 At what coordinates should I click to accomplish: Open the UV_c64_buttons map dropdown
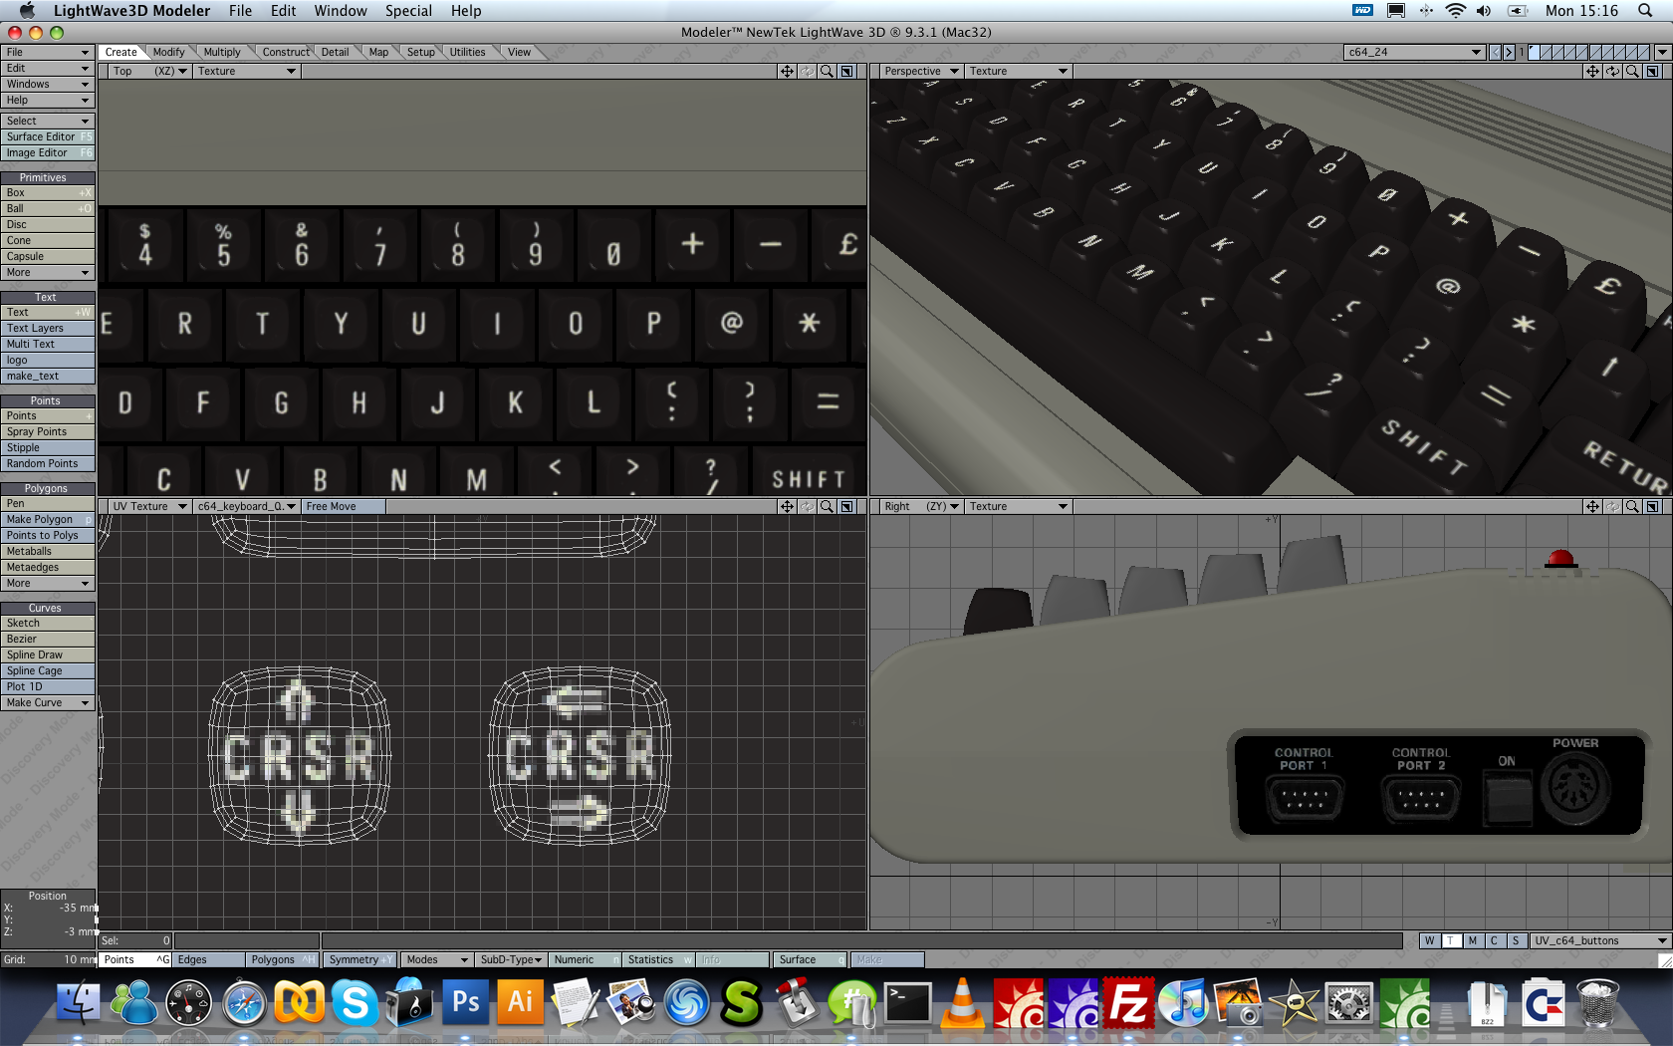(1600, 940)
